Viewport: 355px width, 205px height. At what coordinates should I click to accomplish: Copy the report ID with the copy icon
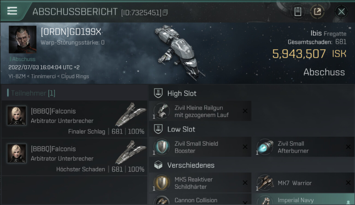pyautogui.click(x=165, y=12)
